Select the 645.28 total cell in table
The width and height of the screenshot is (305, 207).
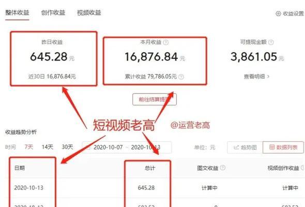pos(146,188)
